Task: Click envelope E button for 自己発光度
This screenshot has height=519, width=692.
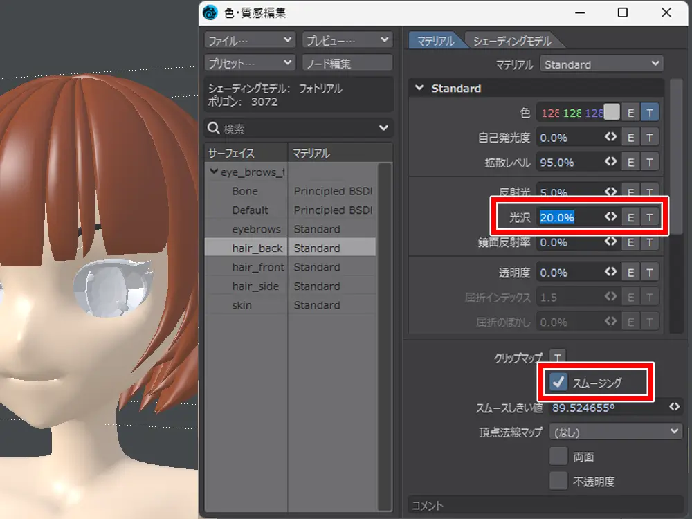Action: pos(630,138)
